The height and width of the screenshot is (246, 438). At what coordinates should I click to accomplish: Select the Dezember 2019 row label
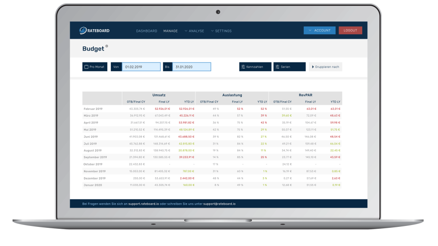click(95, 178)
